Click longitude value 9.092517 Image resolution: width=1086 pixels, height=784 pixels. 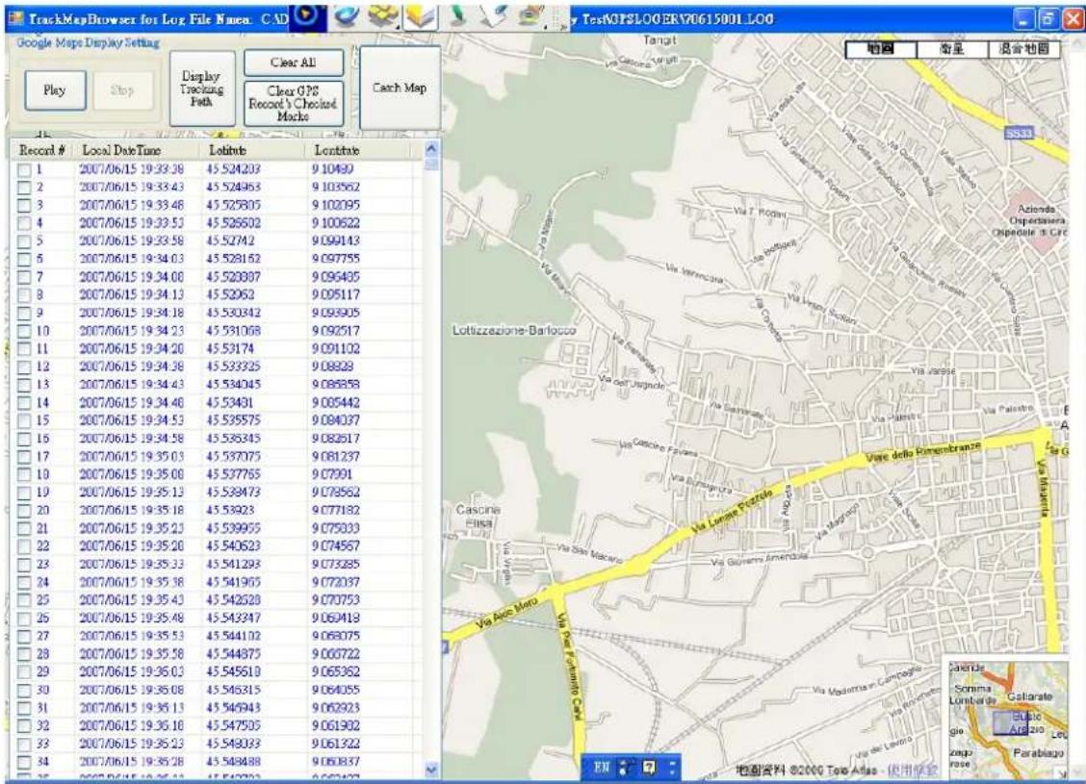(x=336, y=332)
